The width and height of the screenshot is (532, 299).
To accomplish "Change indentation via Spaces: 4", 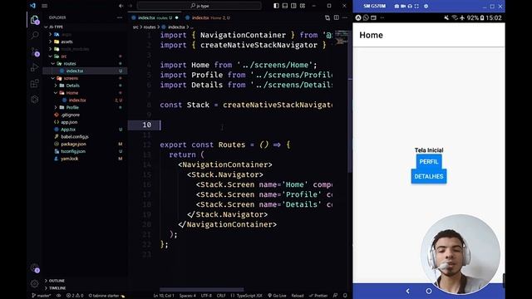I will click(x=188, y=296).
